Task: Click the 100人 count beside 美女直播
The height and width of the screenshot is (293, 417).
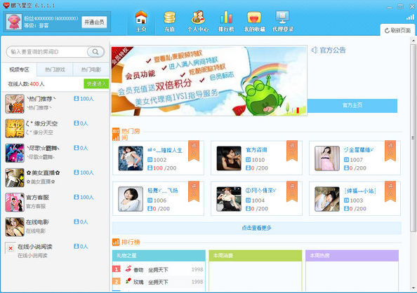Action: point(84,172)
